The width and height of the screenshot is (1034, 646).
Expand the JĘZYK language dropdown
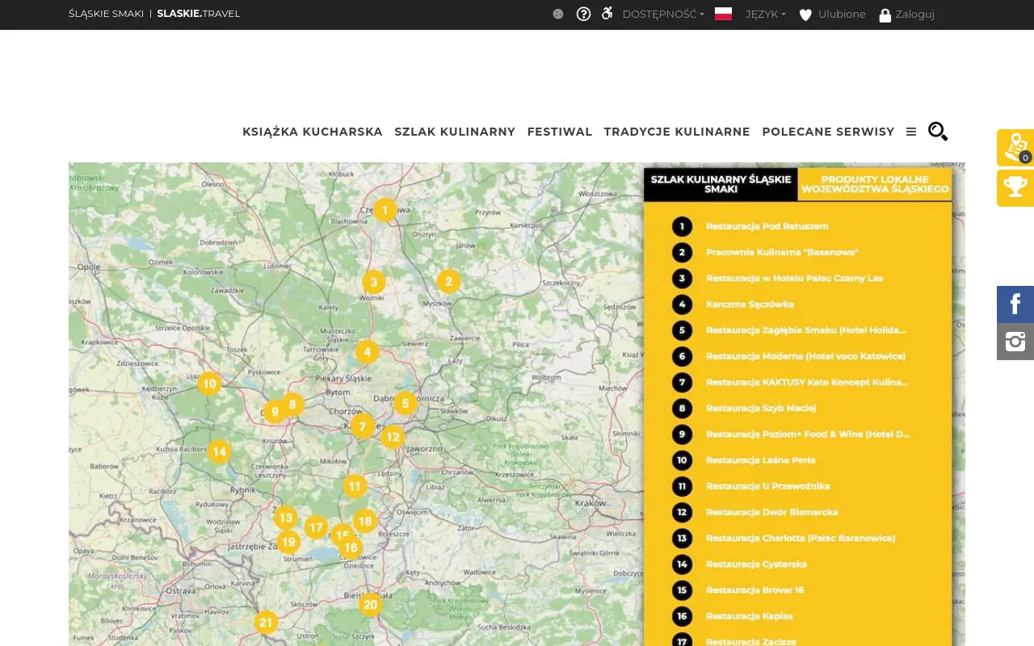point(765,14)
